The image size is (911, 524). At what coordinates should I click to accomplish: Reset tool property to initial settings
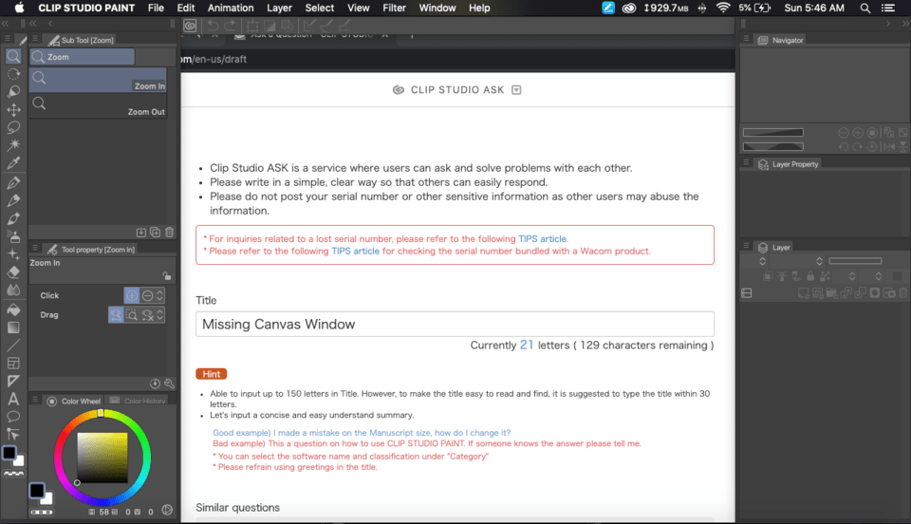click(x=155, y=384)
